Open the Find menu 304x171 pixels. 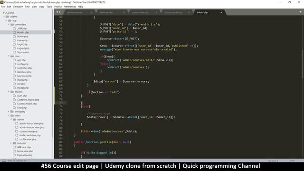(x=28, y=7)
